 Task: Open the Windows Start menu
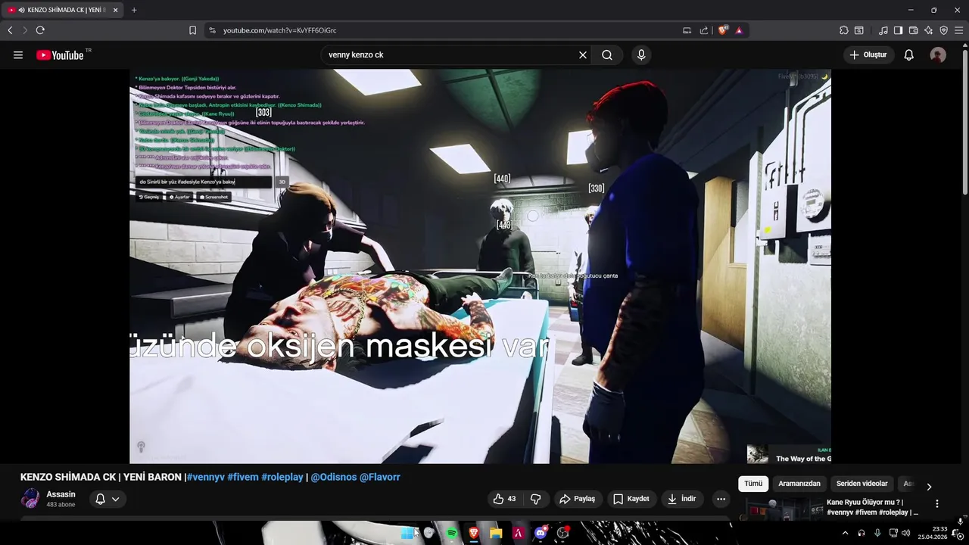(x=407, y=533)
